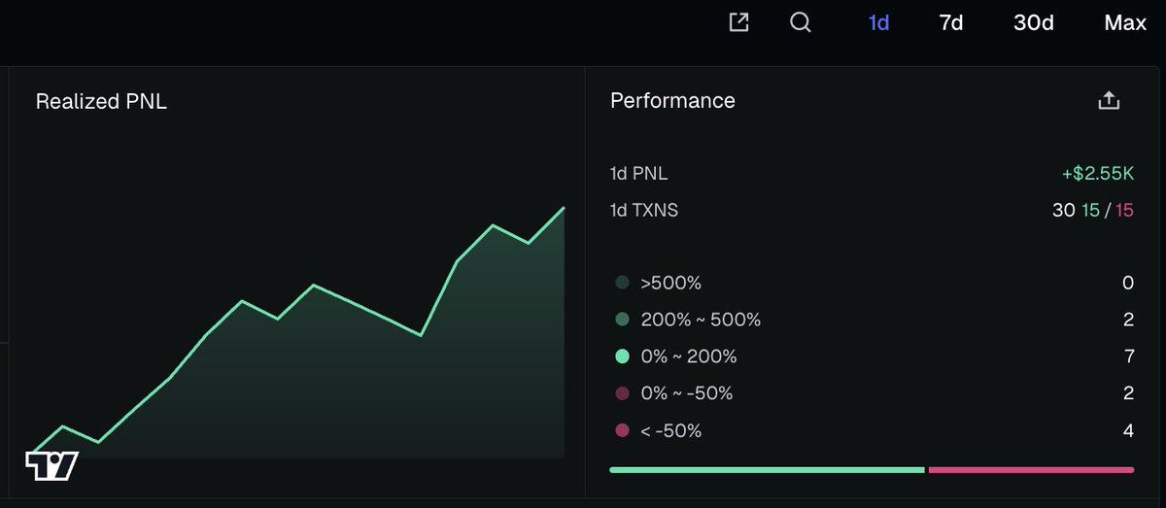Click the search magnifier icon

[801, 22]
